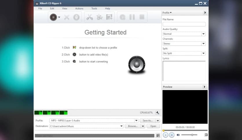The width and height of the screenshot is (242, 140).
Task: Open the Actions menu
Action: (79, 8)
